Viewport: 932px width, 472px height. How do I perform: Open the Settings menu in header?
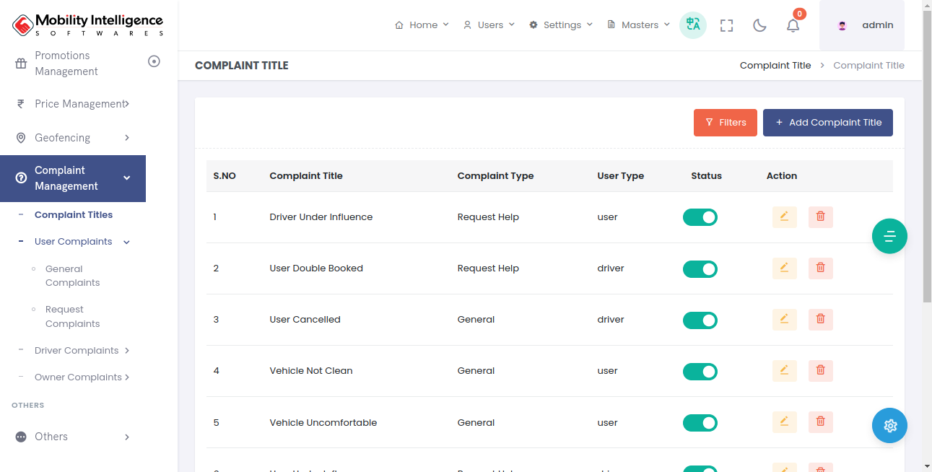[561, 25]
